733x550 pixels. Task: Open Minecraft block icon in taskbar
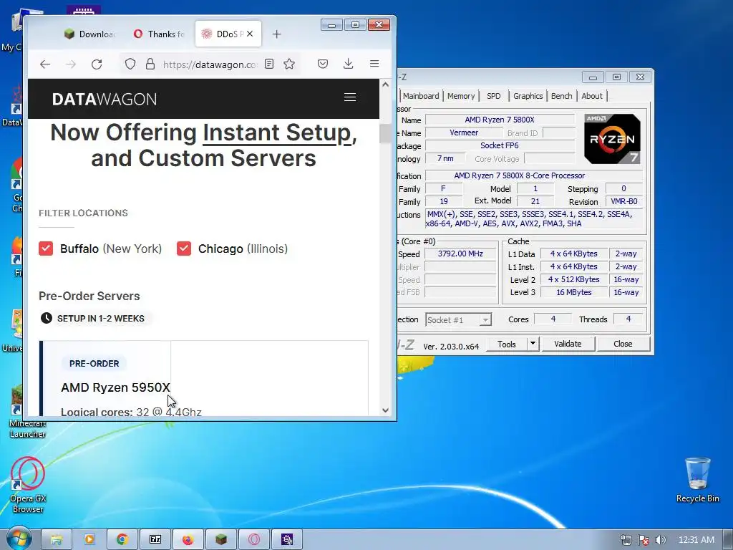point(221,539)
